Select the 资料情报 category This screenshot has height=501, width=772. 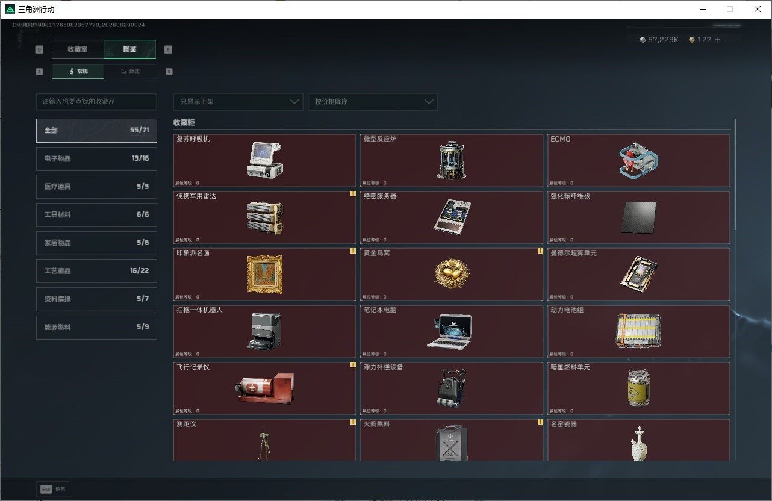point(96,299)
